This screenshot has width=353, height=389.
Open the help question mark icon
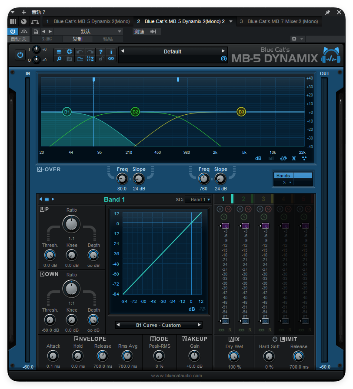(101, 52)
